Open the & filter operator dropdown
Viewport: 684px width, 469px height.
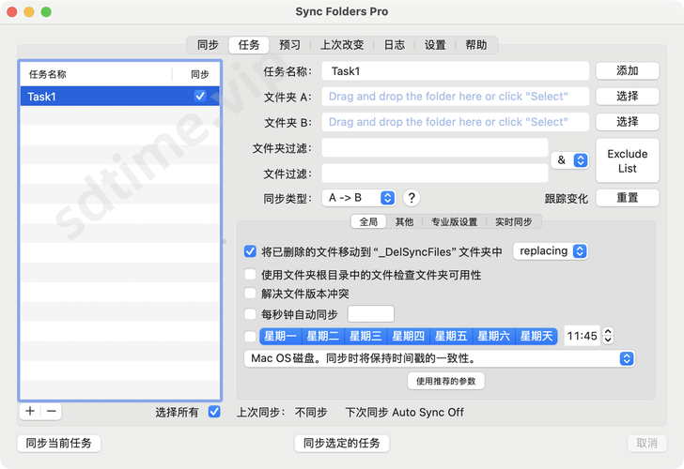(569, 160)
